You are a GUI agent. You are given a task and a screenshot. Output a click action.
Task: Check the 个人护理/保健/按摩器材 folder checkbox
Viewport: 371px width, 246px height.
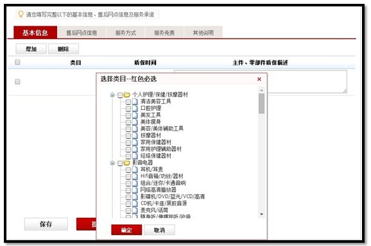pos(120,95)
